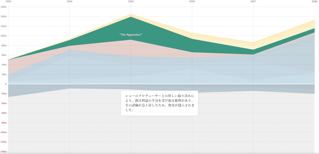The height and width of the screenshot is (154, 319).
Task: Select the 2004 year marker
Action: [70, 2]
